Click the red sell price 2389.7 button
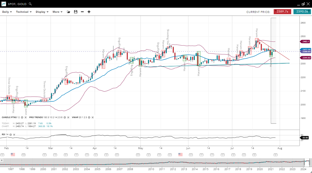Viewport: 312px width, 173px height. [282, 12]
